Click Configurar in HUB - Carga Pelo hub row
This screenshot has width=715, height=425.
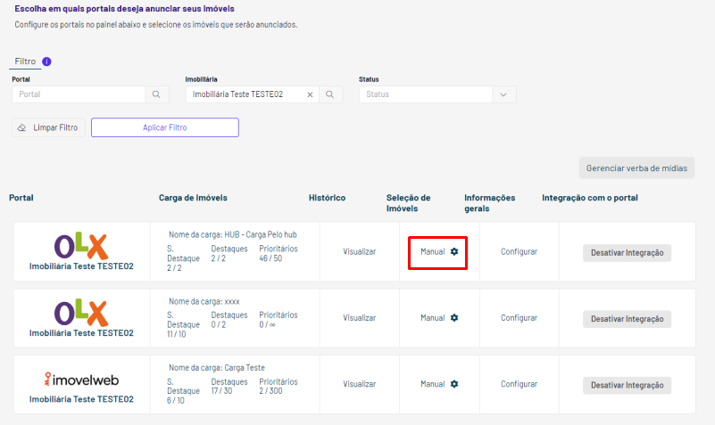click(x=519, y=251)
